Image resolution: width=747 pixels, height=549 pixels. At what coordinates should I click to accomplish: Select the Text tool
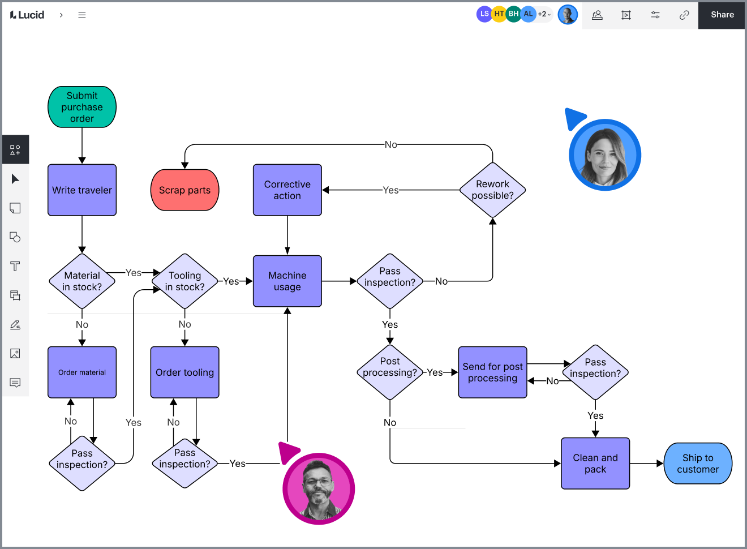[15, 267]
